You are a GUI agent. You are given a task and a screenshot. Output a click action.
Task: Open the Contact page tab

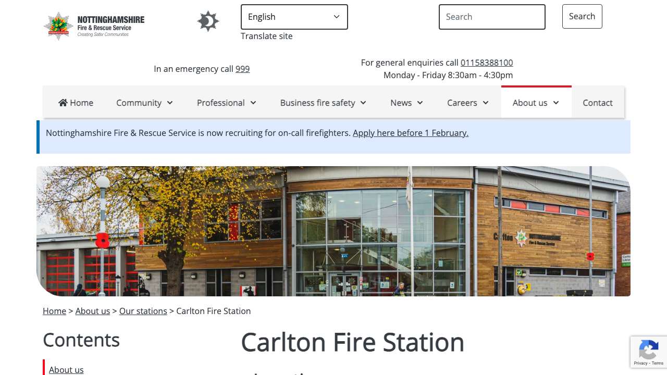click(x=598, y=103)
